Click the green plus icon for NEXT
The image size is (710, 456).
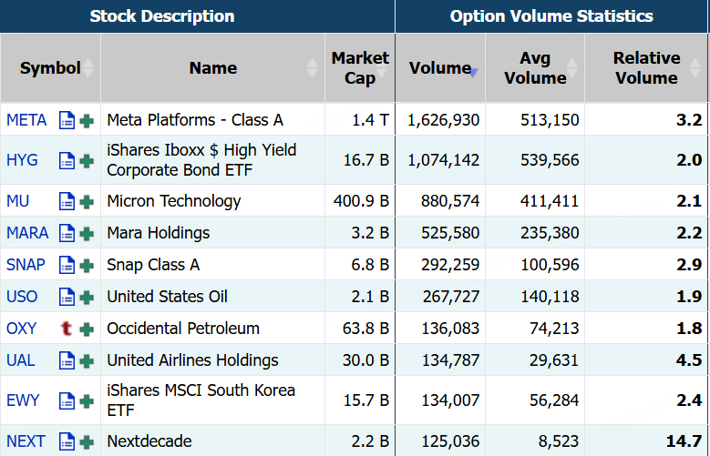[87, 442]
